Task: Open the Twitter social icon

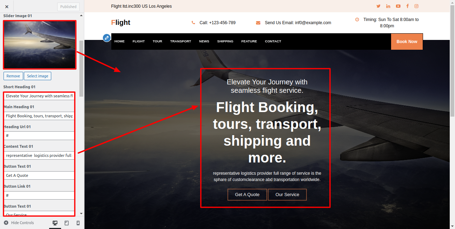Action: point(378,6)
